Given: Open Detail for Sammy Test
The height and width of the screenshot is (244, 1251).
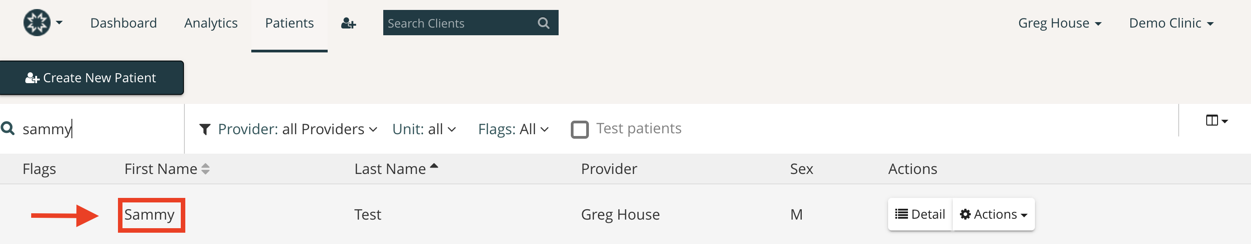Looking at the screenshot, I should click(920, 214).
